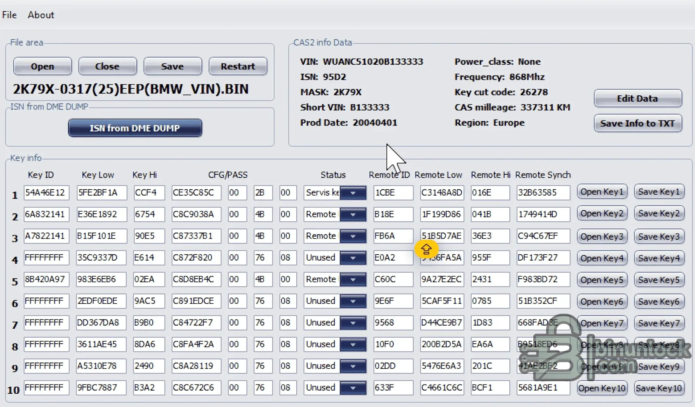
Task: Click Remote Synch field 5681A9E1
Action: tap(543, 388)
